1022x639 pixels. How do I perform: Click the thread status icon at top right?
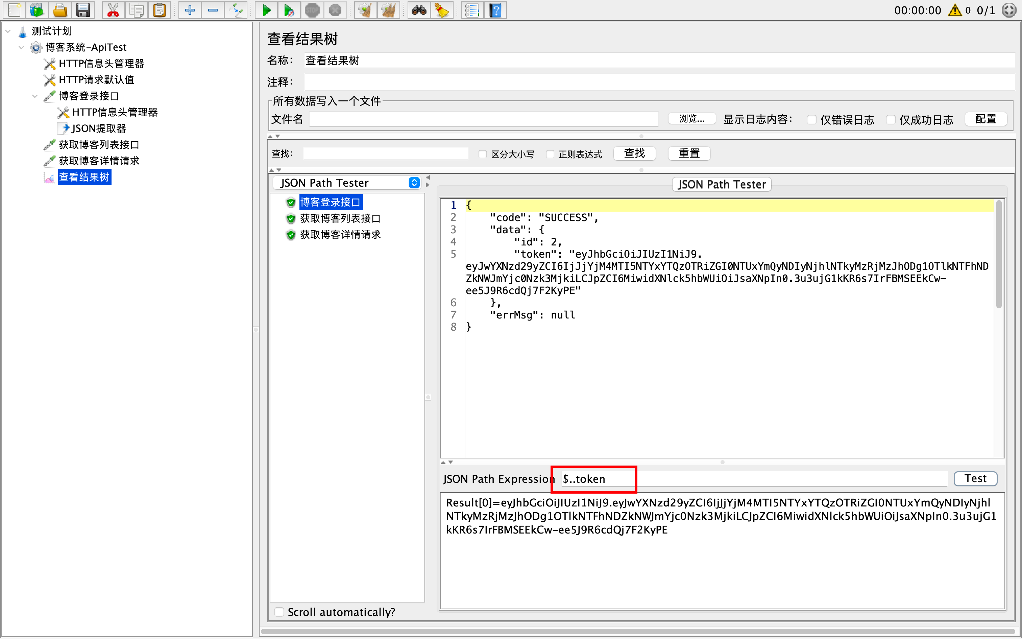coord(1009,10)
